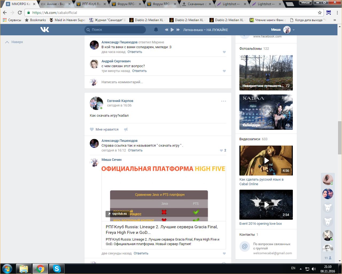Like the comment with 2 likes
Screen dimensions: 342x274
pos(223,150)
